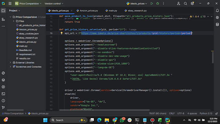
Task: Open the Project tool window icon
Action: point(3,11)
